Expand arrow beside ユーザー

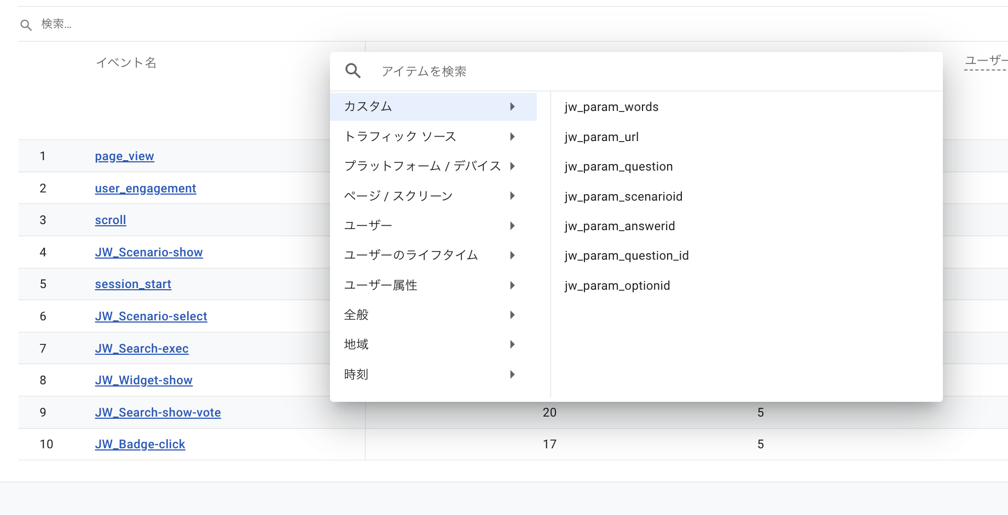[x=512, y=226]
